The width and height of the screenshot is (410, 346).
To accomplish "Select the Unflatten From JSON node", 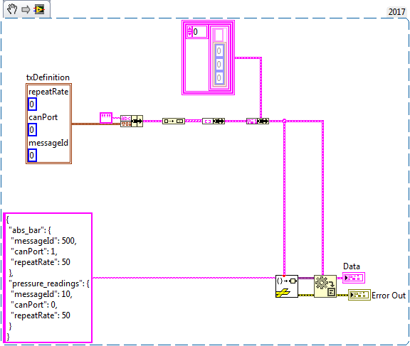I will [x=287, y=286].
